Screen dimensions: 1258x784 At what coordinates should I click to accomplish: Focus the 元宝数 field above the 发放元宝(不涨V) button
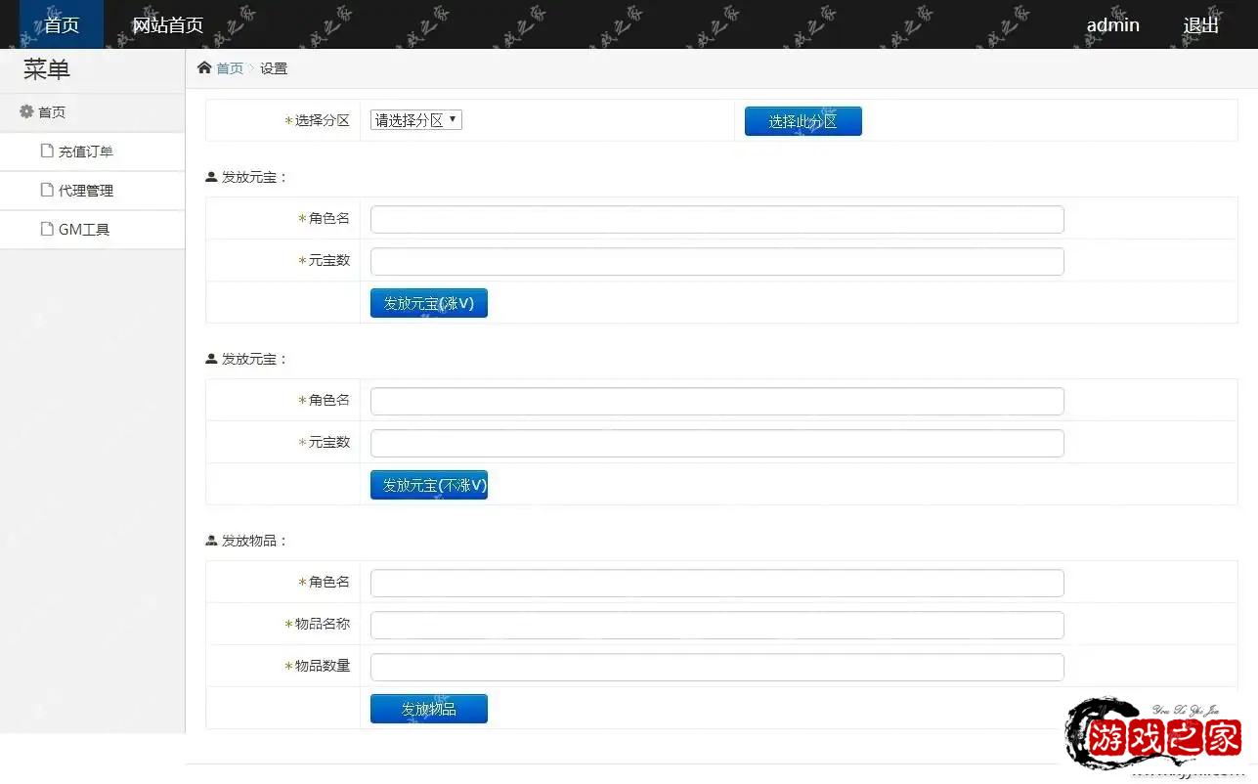pos(716,443)
